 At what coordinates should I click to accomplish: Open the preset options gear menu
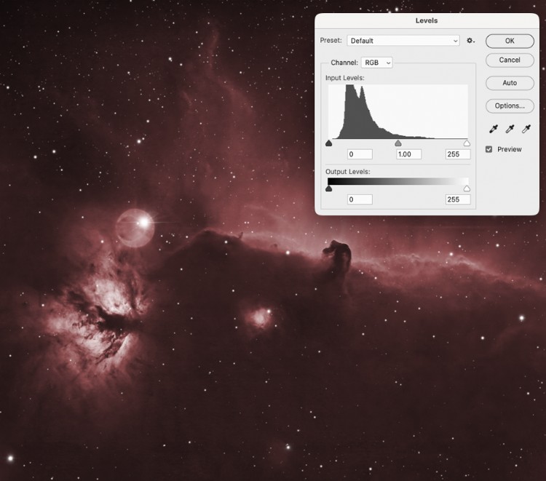(471, 41)
